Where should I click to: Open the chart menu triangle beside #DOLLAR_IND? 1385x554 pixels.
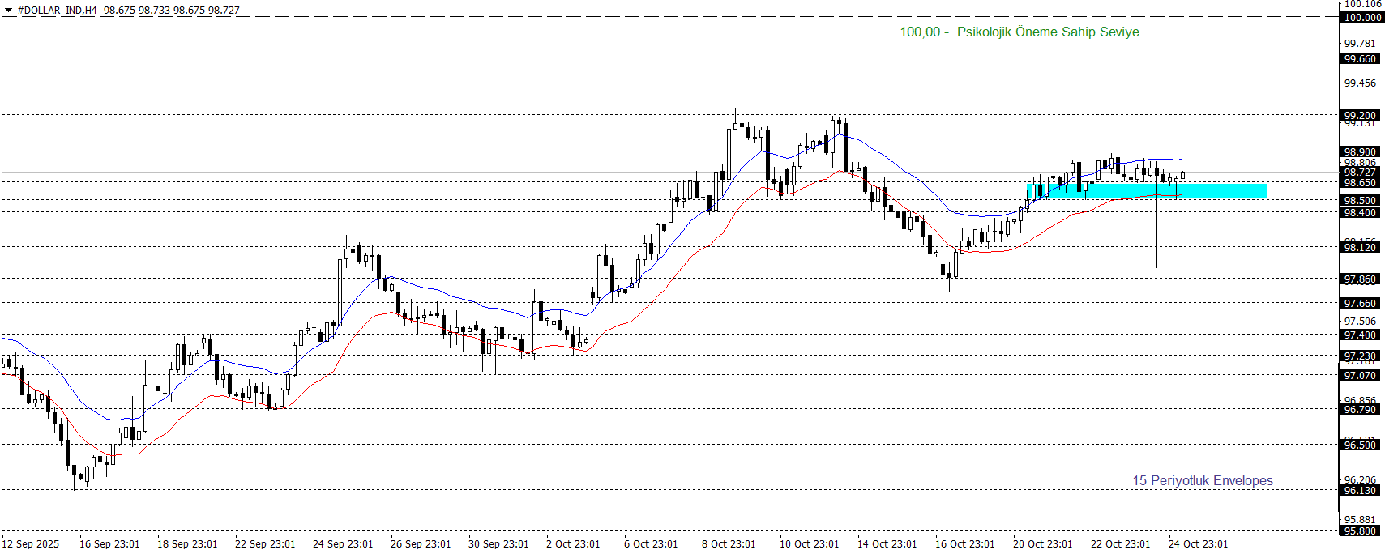(x=9, y=11)
